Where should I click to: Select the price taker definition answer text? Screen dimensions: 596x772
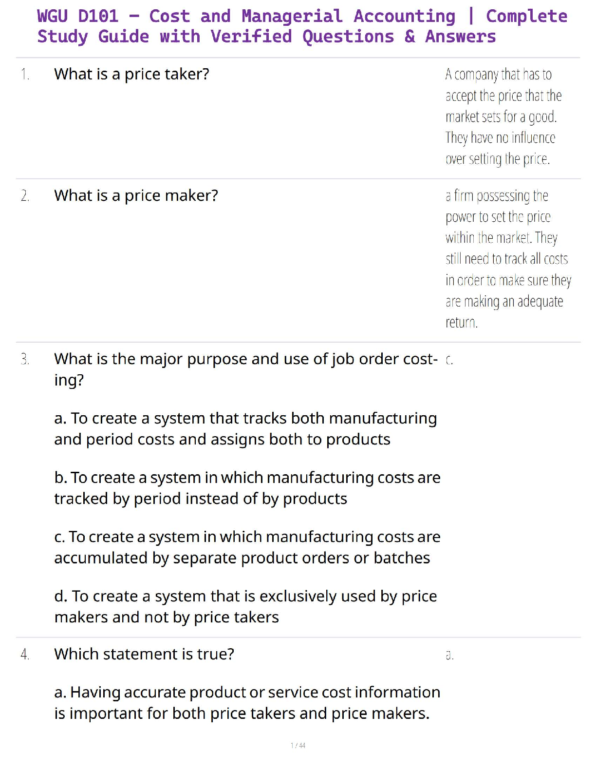(503, 116)
